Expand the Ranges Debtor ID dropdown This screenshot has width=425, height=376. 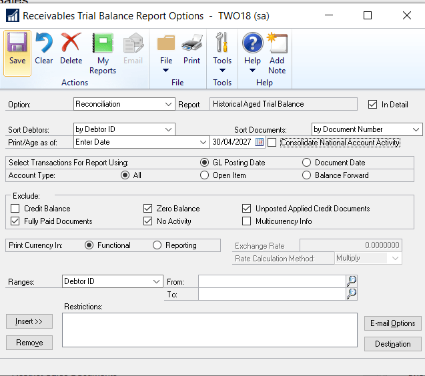point(156,281)
